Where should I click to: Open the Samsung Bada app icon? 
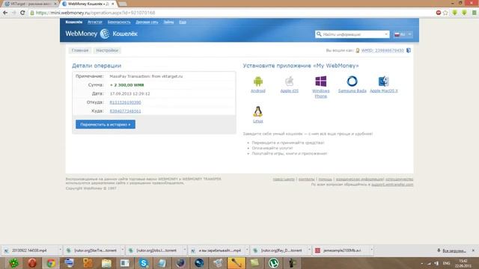click(x=352, y=81)
